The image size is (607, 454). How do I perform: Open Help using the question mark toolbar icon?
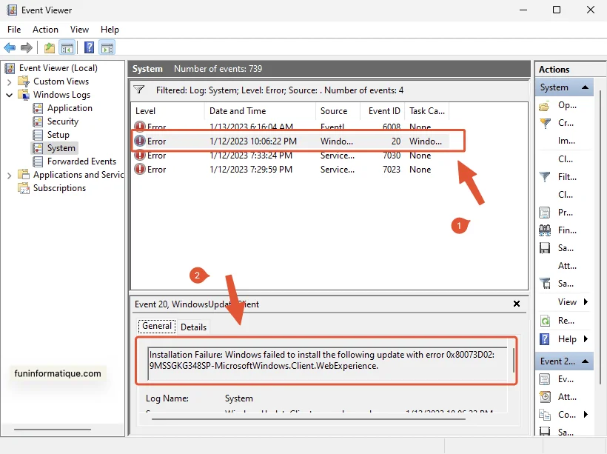[88, 47]
